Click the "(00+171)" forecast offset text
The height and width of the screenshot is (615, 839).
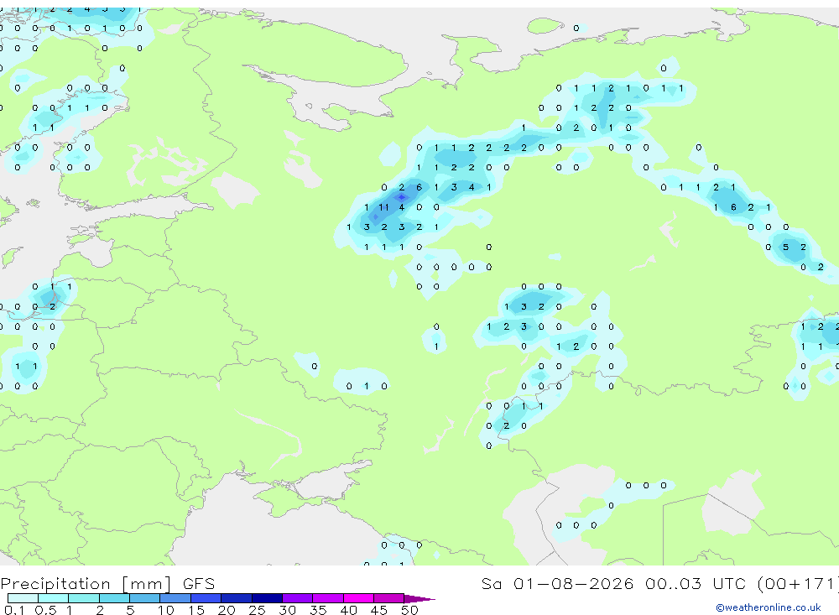point(798,583)
